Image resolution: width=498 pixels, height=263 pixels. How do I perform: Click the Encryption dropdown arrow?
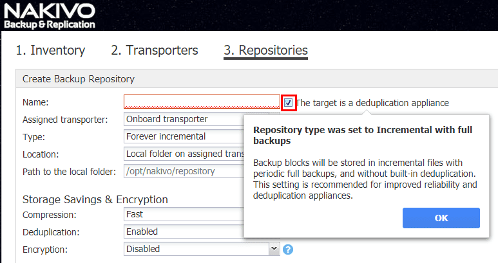point(274,248)
